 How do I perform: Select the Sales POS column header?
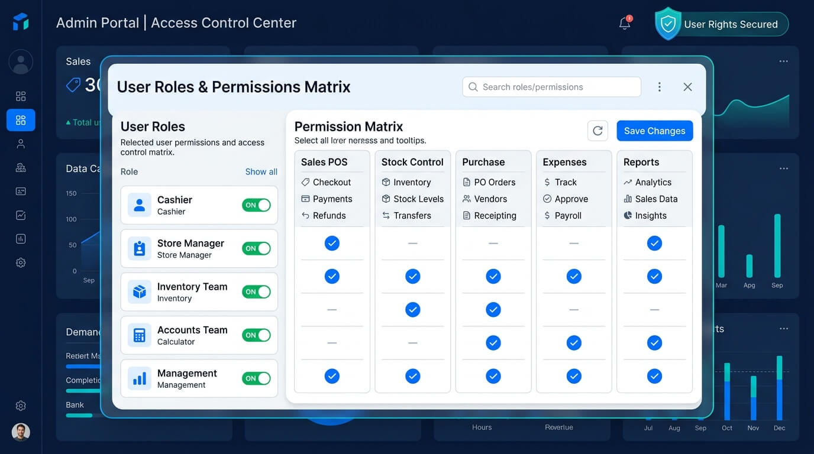pos(324,162)
